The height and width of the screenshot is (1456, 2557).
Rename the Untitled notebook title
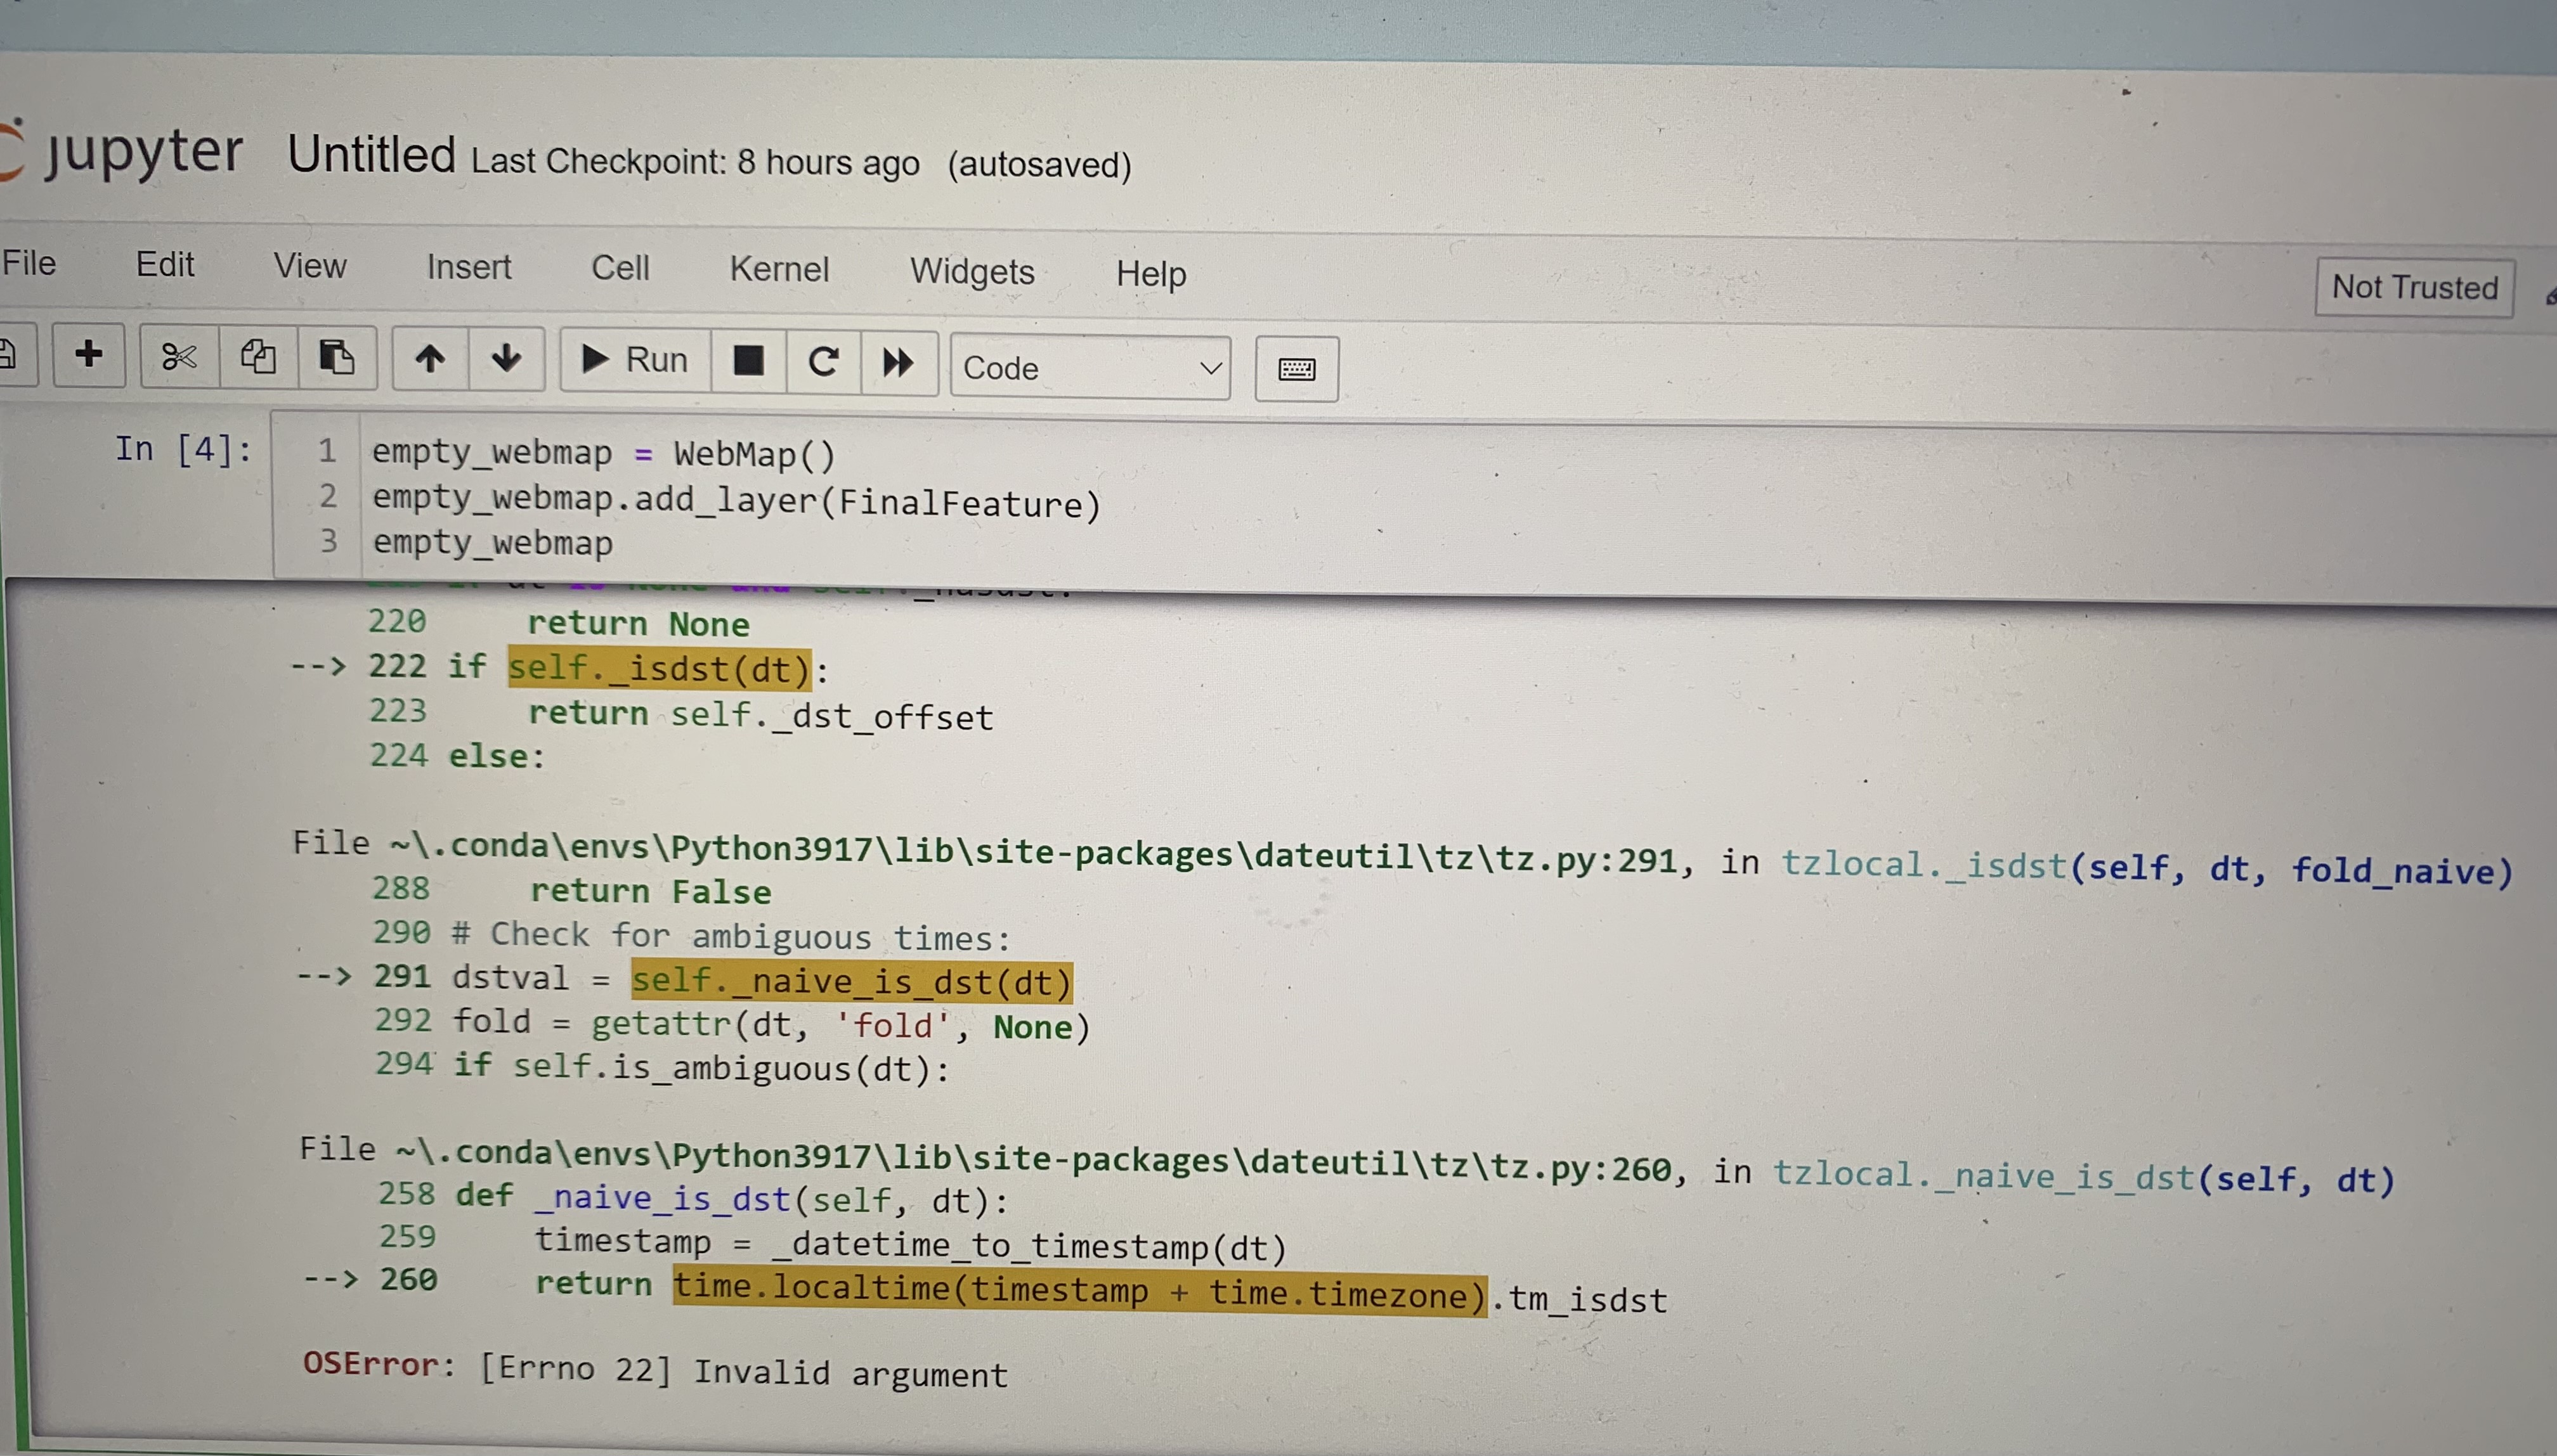(371, 155)
